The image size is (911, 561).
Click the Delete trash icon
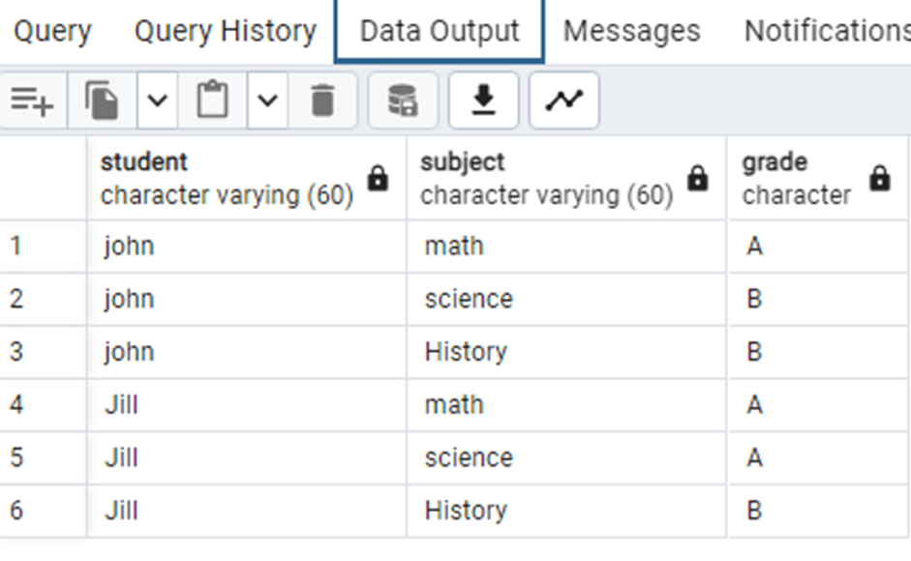(322, 101)
